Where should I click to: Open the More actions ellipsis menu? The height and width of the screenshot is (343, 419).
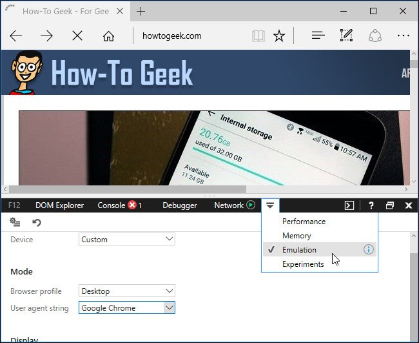(404, 36)
